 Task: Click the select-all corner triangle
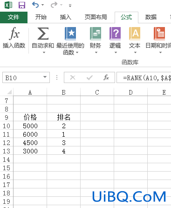point(9,92)
